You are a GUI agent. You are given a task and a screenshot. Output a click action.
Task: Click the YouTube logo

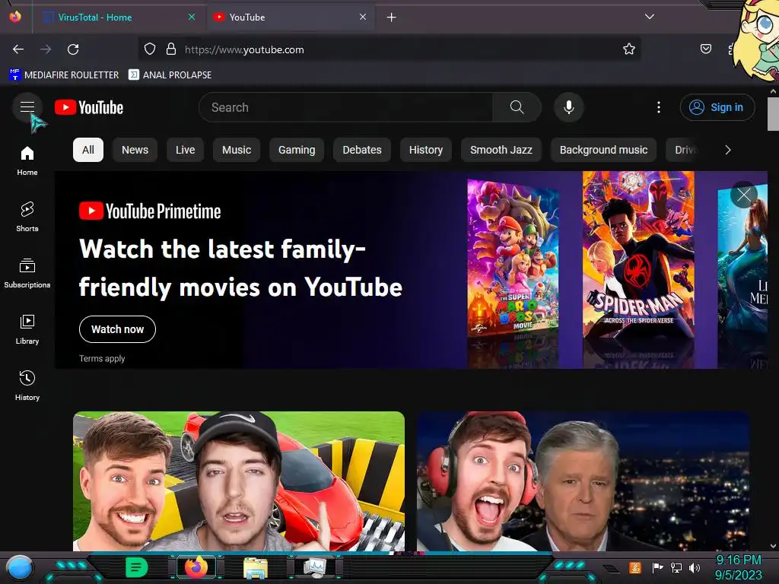tap(89, 107)
